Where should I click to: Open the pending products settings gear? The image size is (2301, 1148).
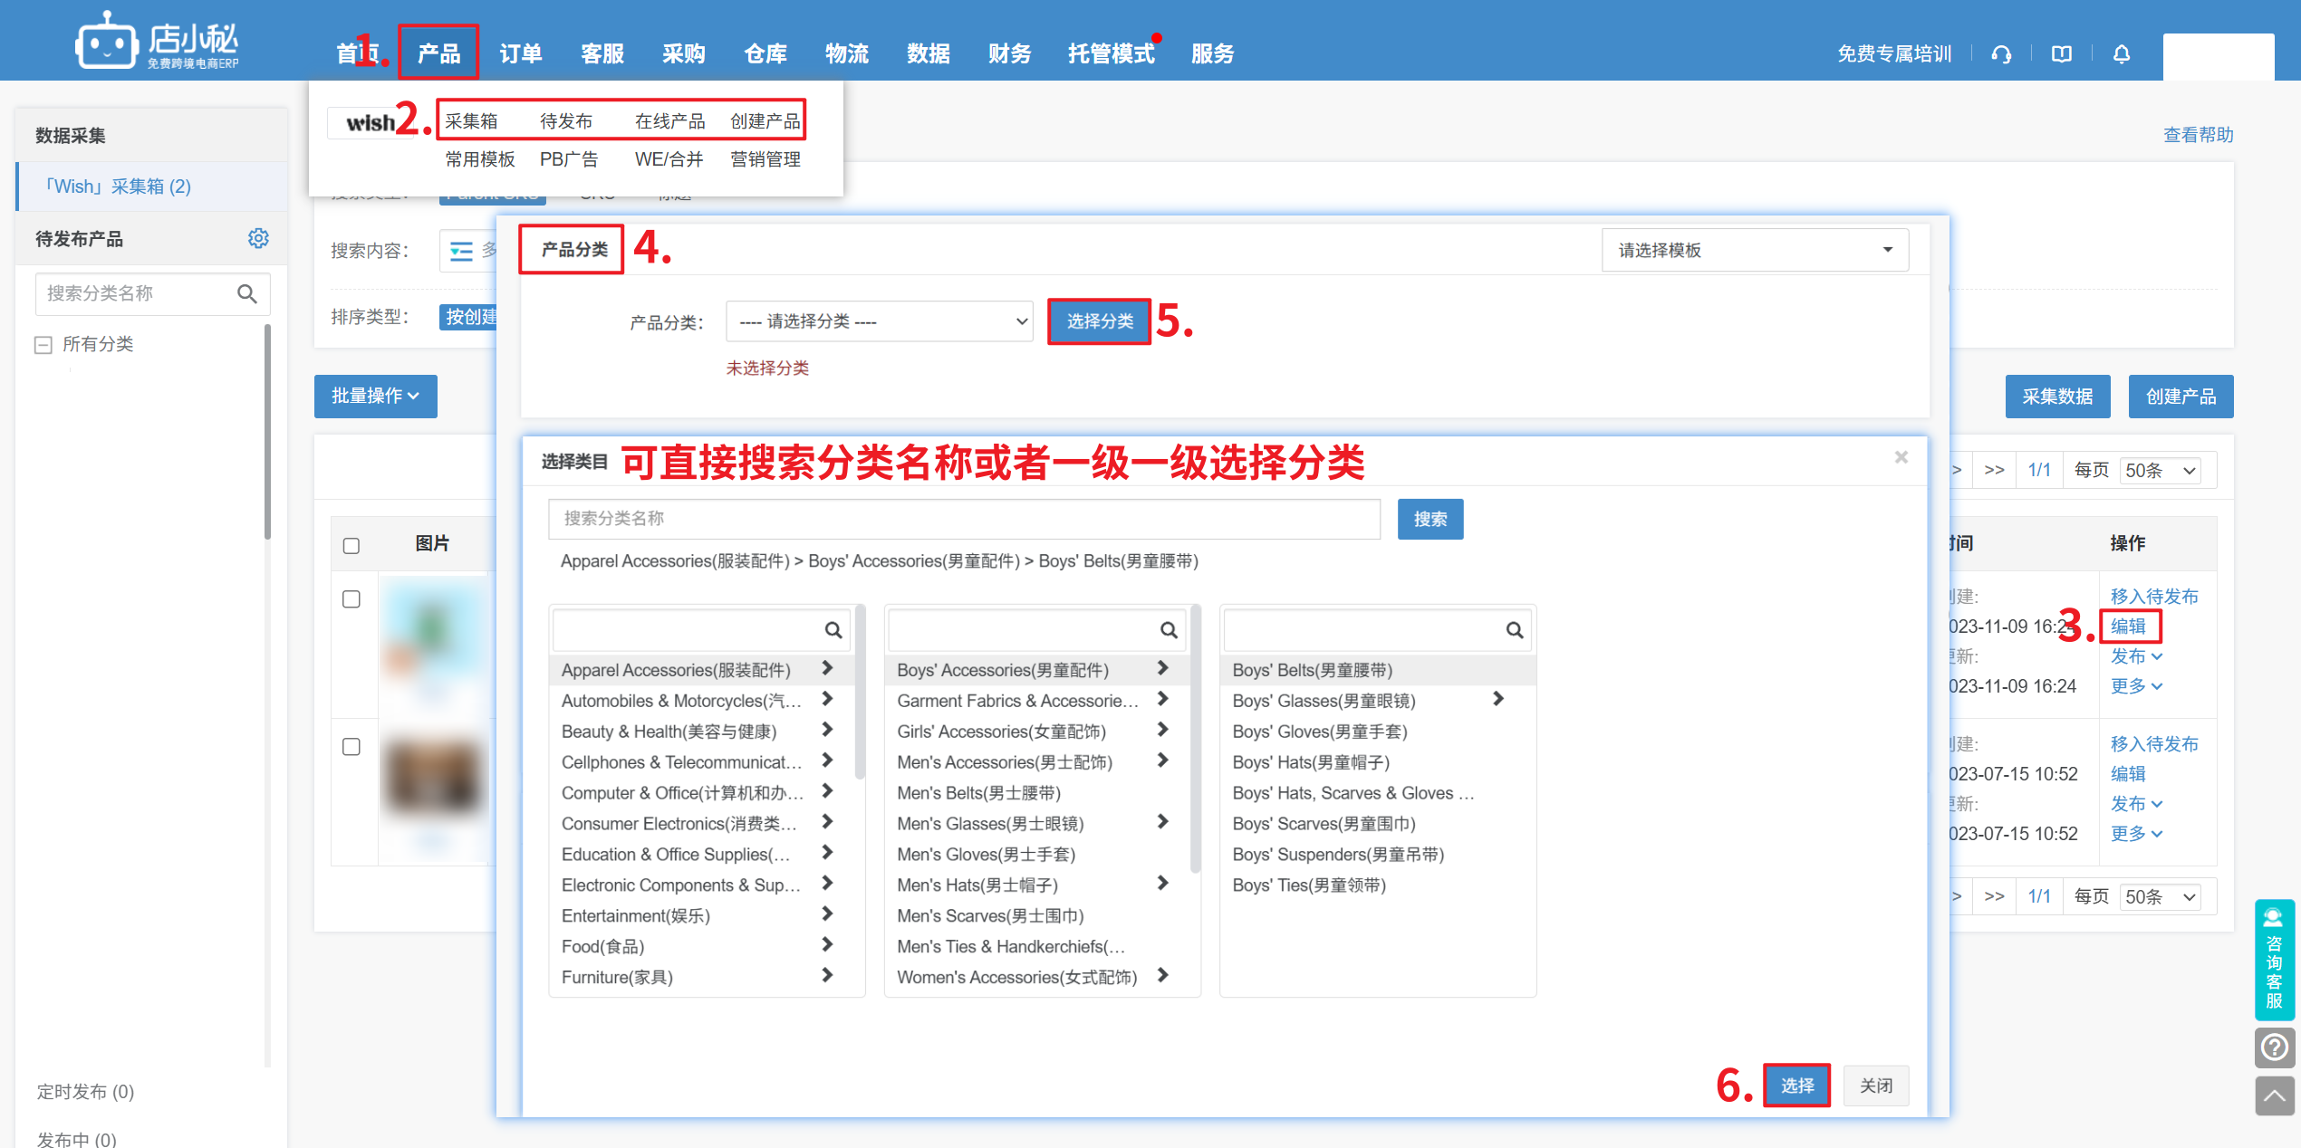[258, 238]
